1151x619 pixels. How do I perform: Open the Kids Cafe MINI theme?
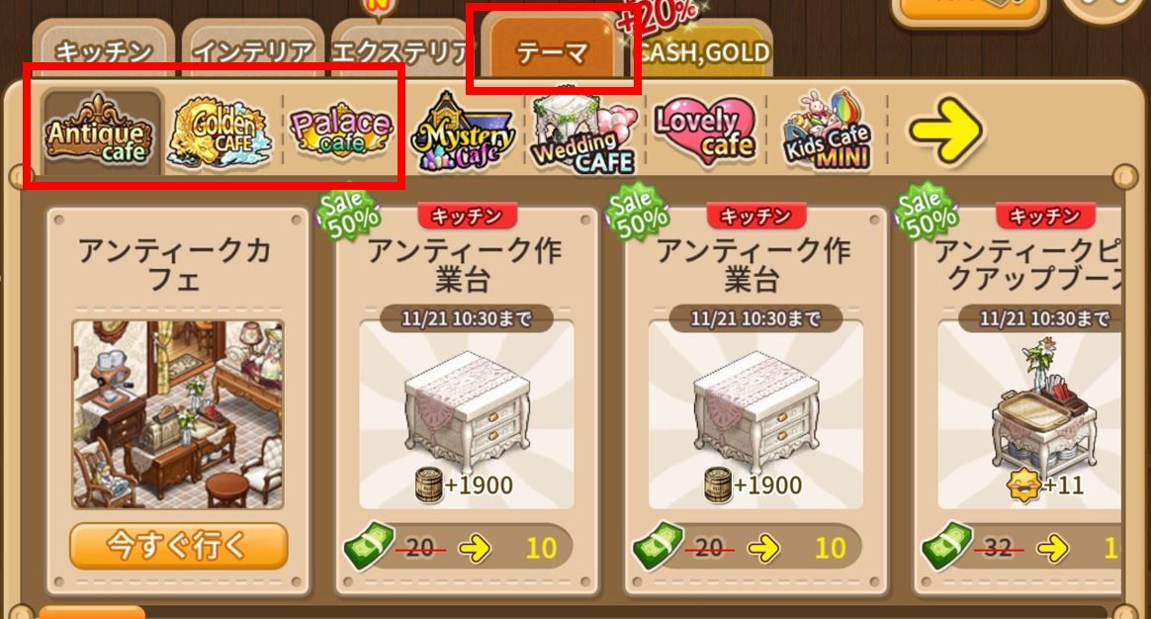tap(828, 133)
